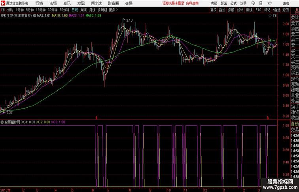
Task: Click MA10: 1.60 indicator label
Action: click(x=60, y=16)
